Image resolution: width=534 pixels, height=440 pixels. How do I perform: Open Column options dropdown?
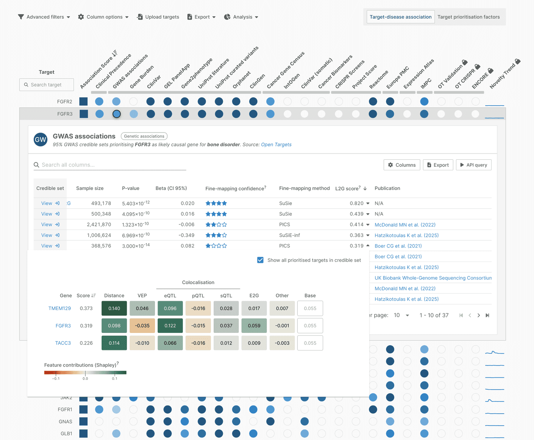[x=103, y=17]
